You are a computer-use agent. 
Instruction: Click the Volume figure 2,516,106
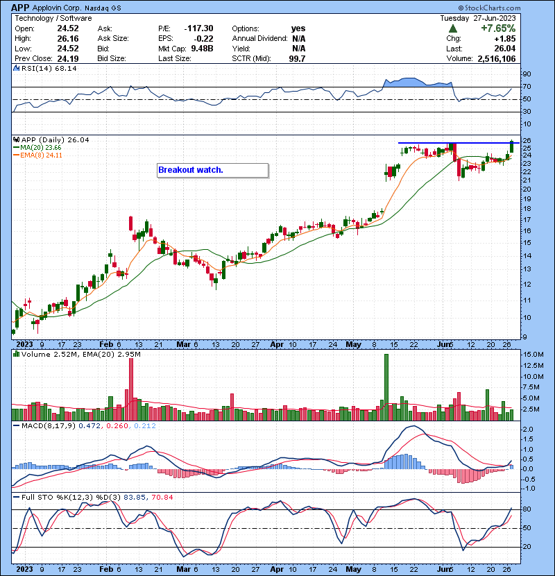(497, 58)
